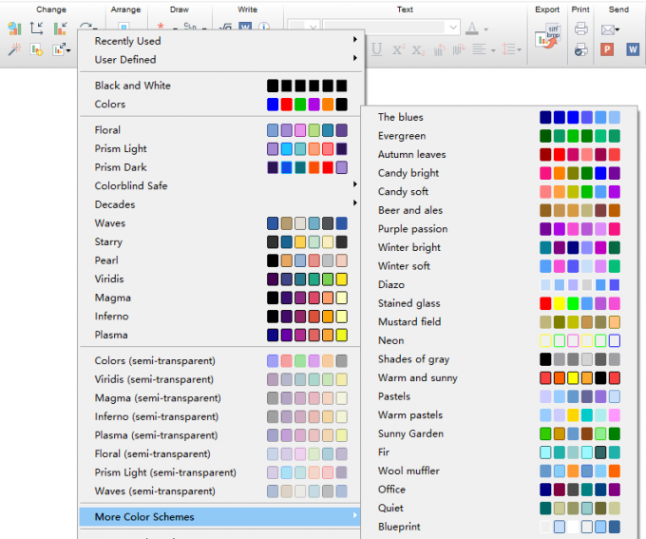Screen dimensions: 646x539
Task: Select Shades of gray scheme
Action: coord(499,359)
